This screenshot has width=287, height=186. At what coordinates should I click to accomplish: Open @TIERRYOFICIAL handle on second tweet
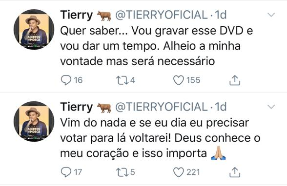click(x=161, y=107)
